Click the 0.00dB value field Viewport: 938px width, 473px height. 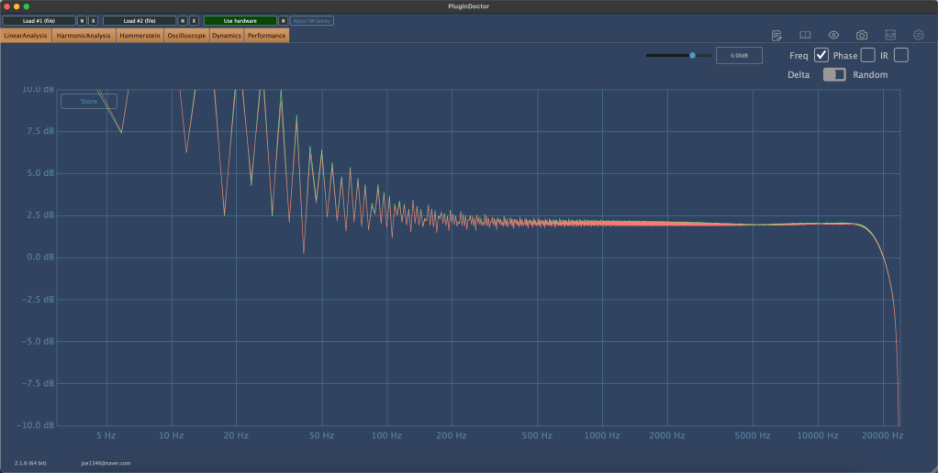[739, 56]
